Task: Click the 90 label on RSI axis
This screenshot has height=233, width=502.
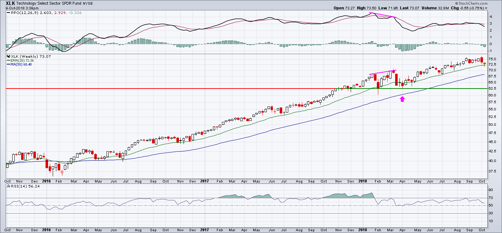Action: click(491, 190)
